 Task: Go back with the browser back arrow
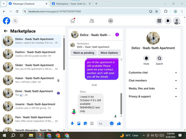4,11
